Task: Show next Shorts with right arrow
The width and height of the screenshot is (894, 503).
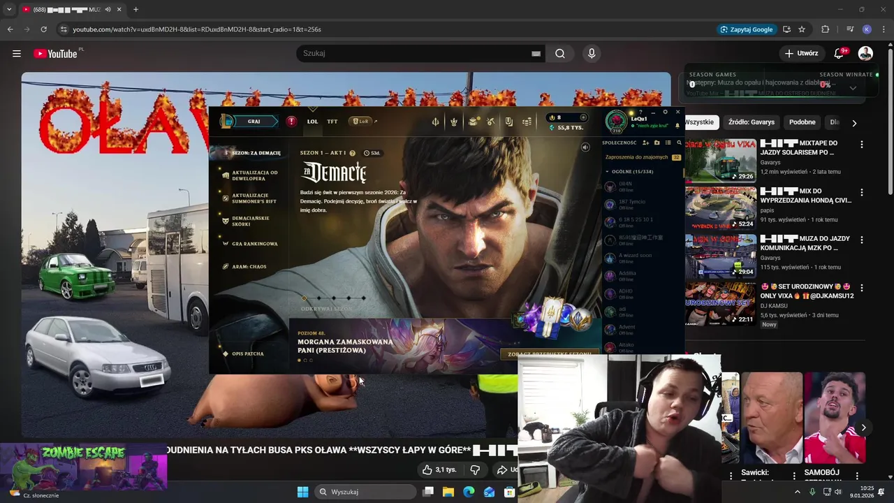Action: pyautogui.click(x=863, y=428)
